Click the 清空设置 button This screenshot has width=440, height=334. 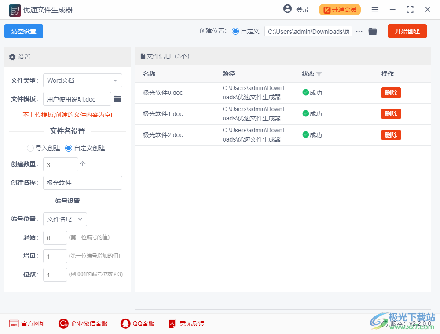tap(23, 31)
